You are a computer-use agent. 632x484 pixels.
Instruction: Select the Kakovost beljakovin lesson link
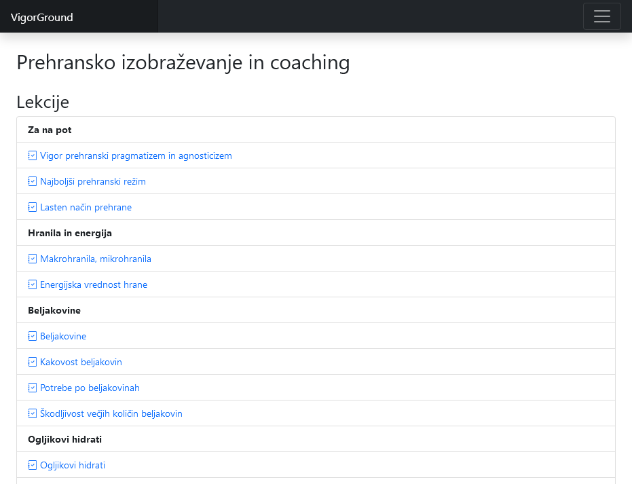pos(81,362)
